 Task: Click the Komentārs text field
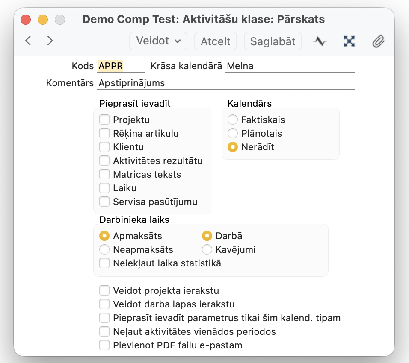[x=226, y=83]
